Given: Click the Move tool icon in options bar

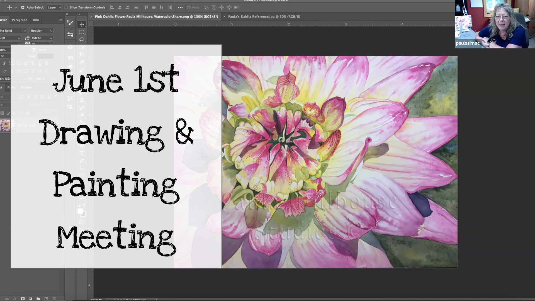Looking at the screenshot, I should [9, 8].
